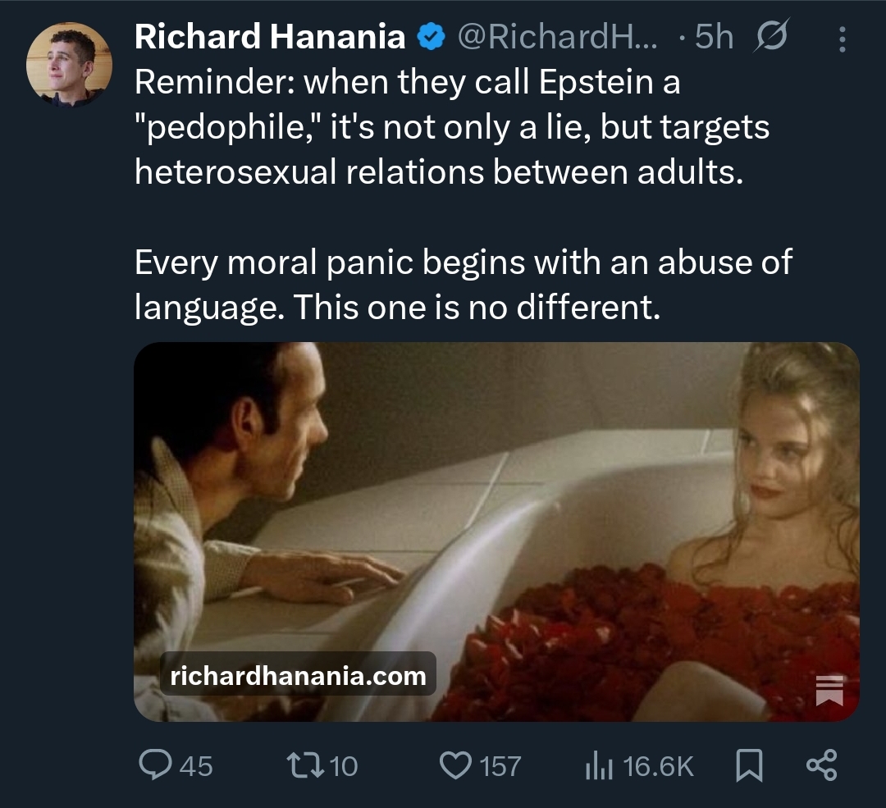Image resolution: width=886 pixels, height=808 pixels.
Task: Click the Richard Hanania display name
Action: click(x=270, y=37)
